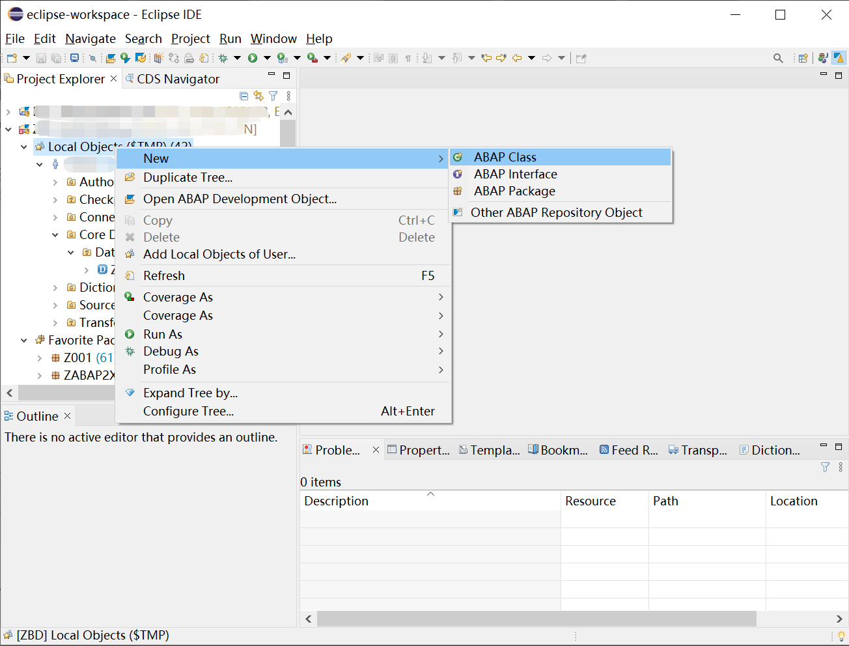Viewport: 849px width, 646px height.
Task: Expand the Z001 favorite package node
Action: tap(40, 357)
